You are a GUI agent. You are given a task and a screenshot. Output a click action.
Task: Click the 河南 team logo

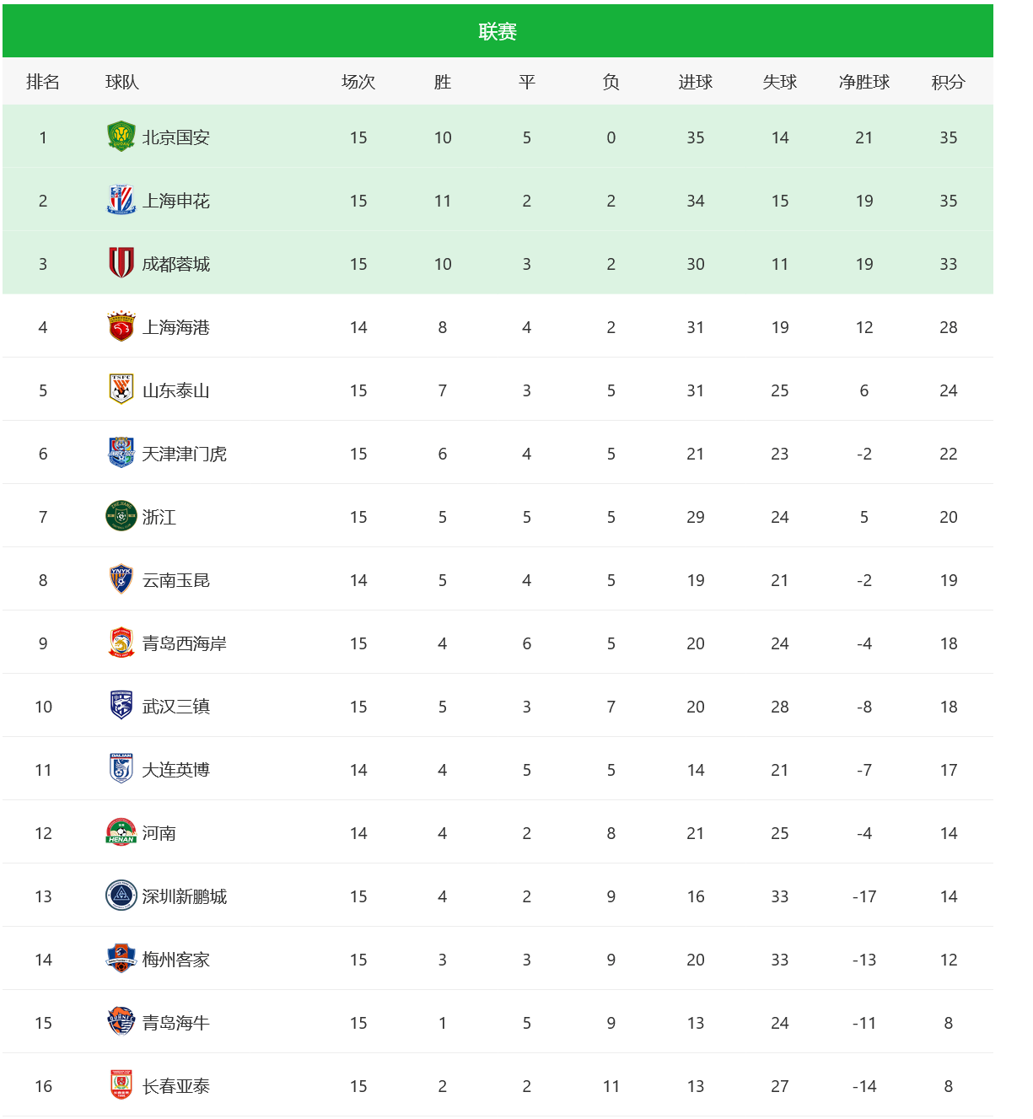point(121,832)
